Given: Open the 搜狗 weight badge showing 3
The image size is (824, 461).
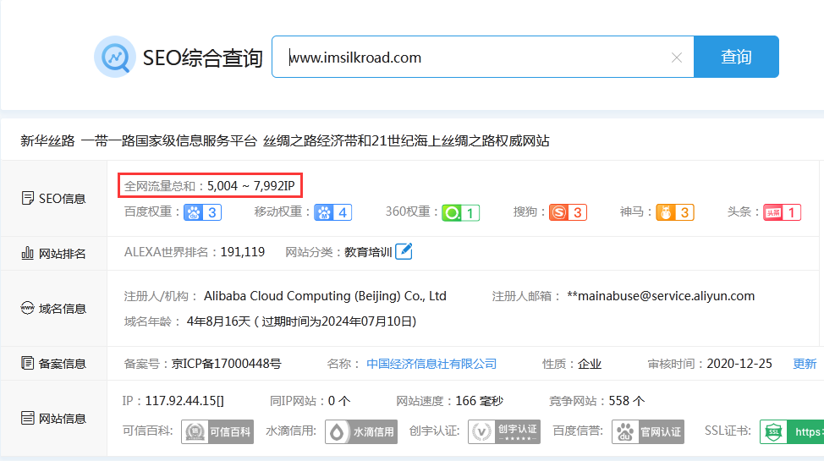Looking at the screenshot, I should coord(568,212).
